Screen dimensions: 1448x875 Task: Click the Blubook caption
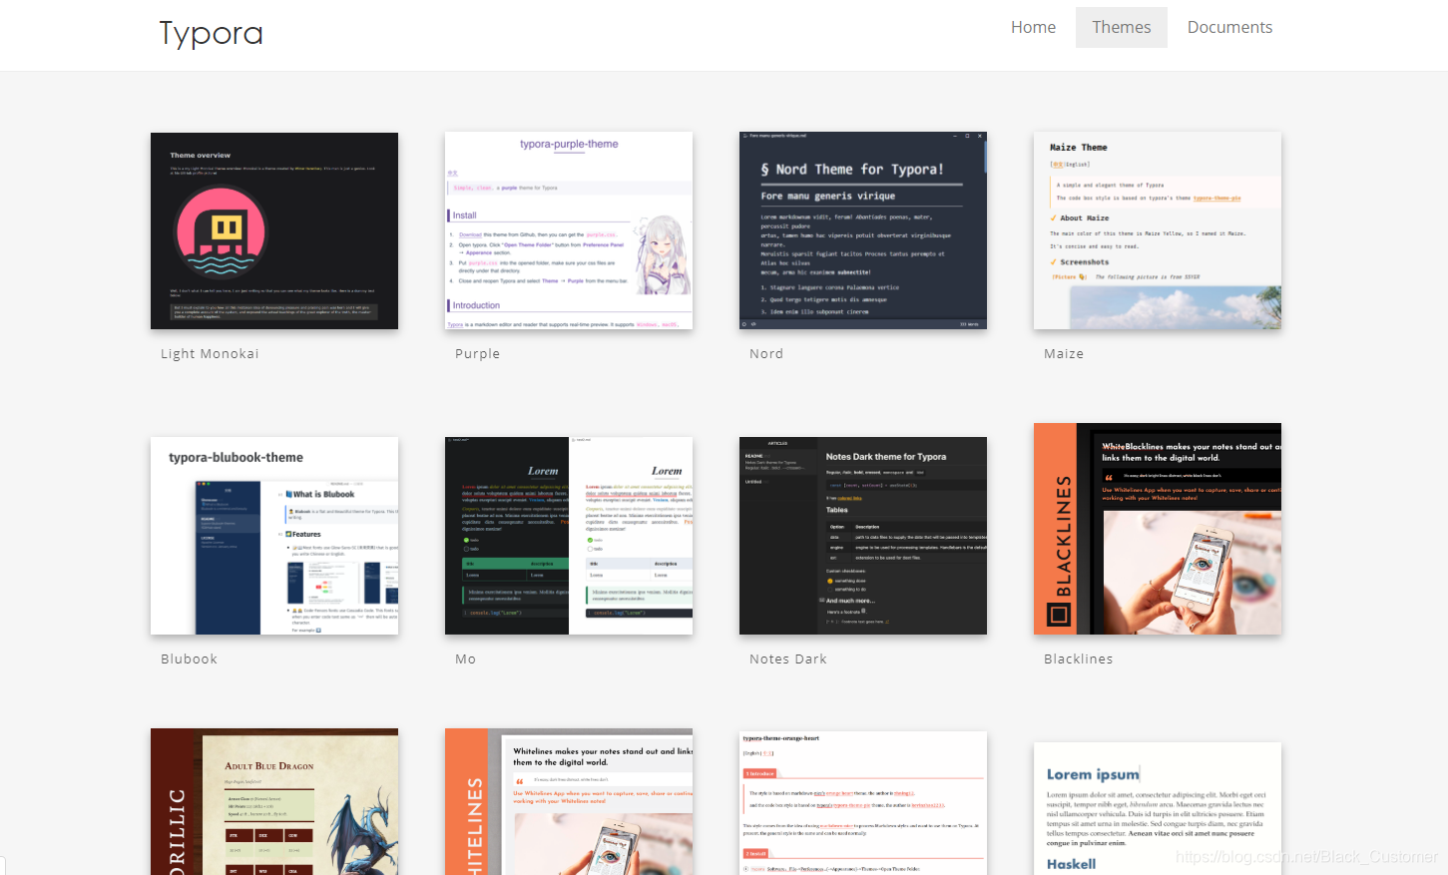coord(189,658)
